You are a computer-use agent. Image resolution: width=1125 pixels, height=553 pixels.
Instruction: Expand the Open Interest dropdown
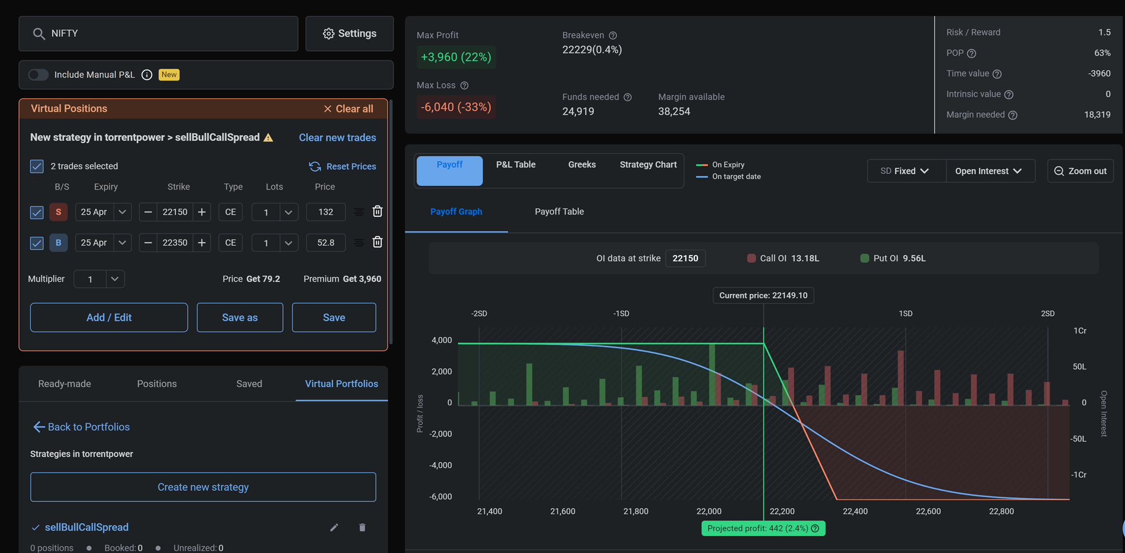pos(989,171)
